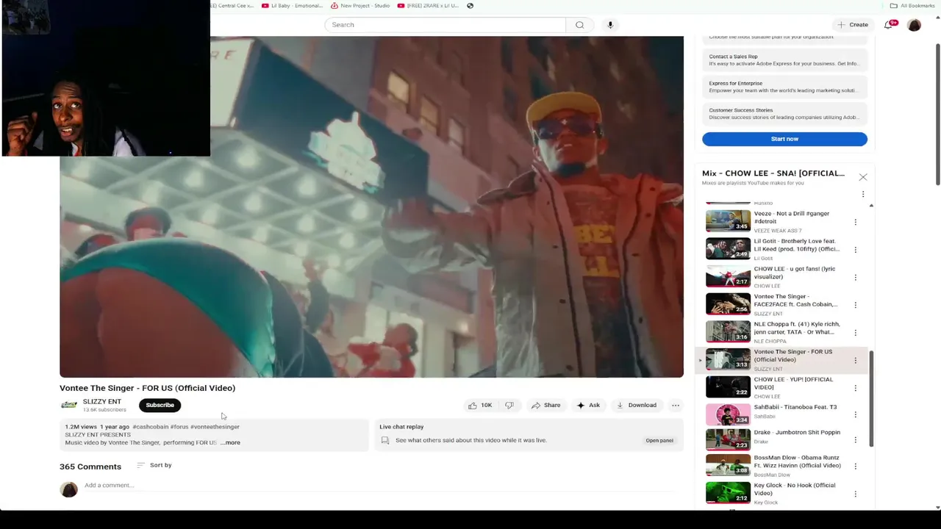Click the page vertical scrollbar

[937, 114]
